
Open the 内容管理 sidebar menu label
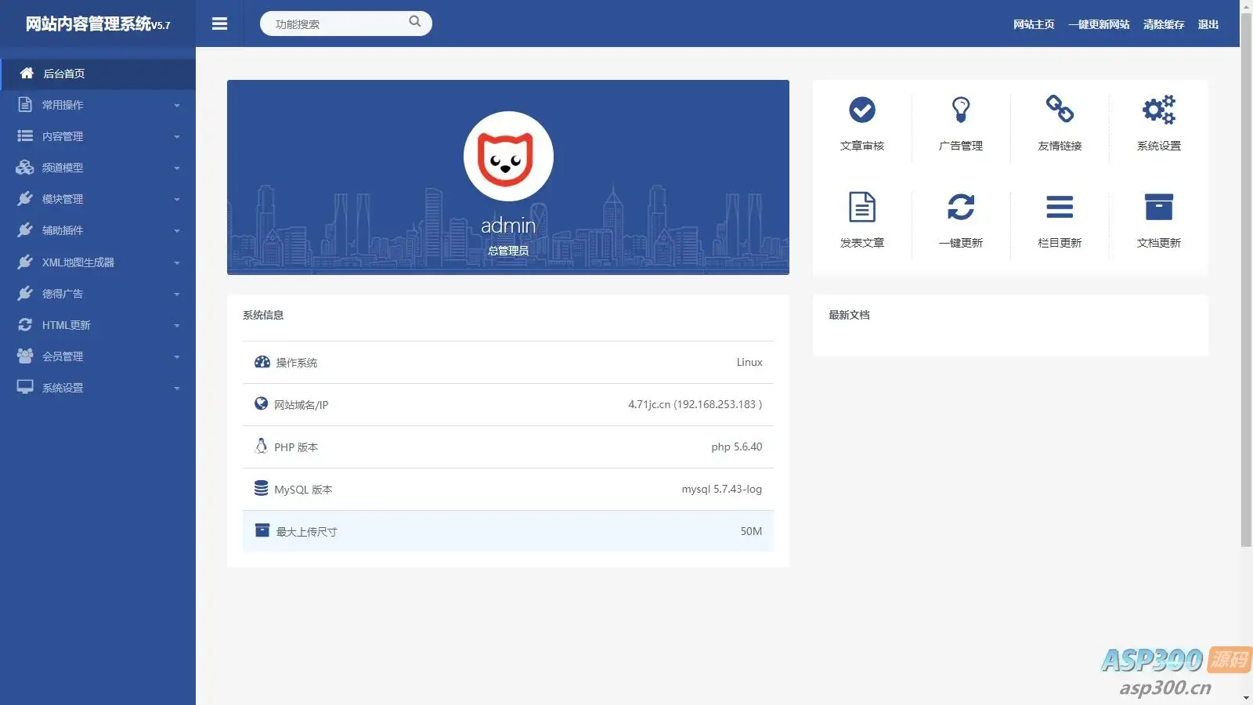63,136
